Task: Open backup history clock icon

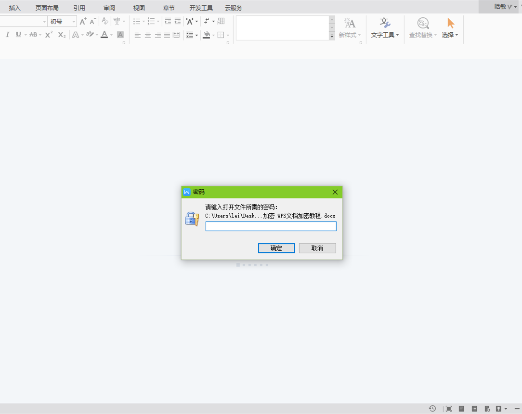Action: point(432,408)
